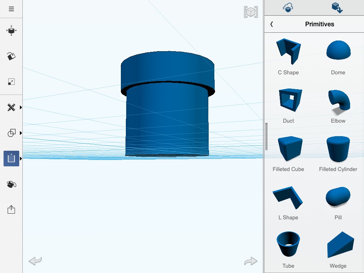Click the 'Filleted Cylinder' label
Image resolution: width=364 pixels, height=273 pixels.
pyautogui.click(x=338, y=169)
